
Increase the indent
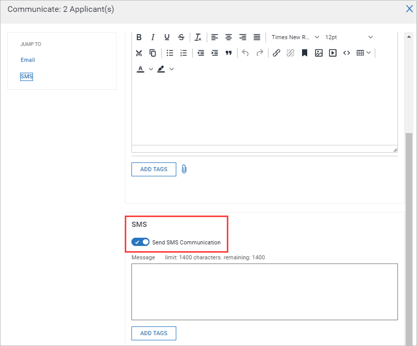pos(214,53)
